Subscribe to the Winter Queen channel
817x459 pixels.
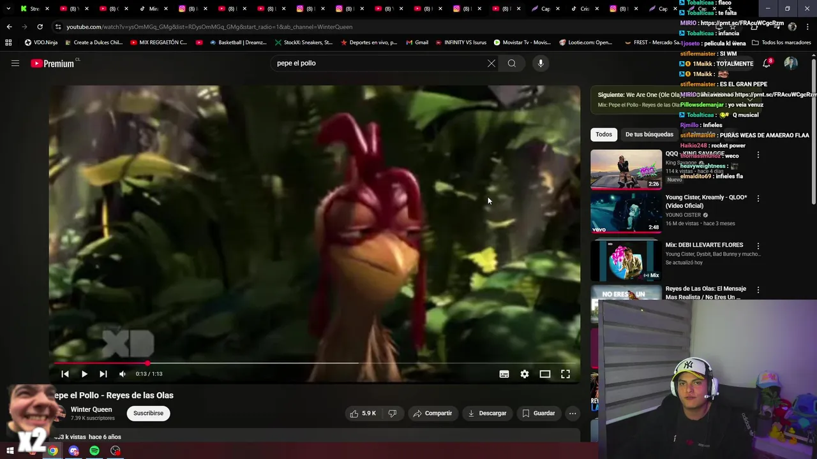[x=148, y=413]
